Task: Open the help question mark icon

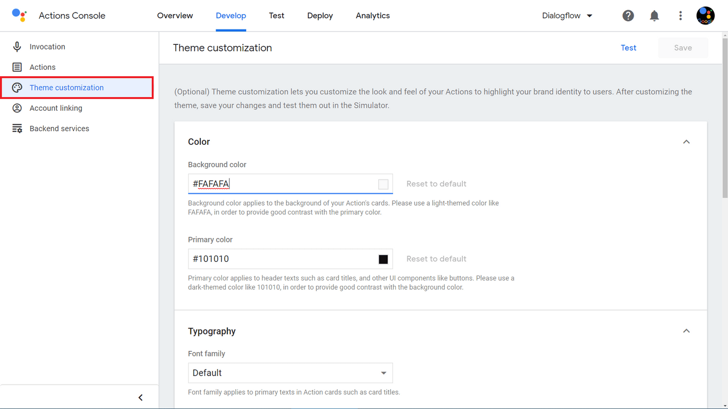Action: click(628, 16)
